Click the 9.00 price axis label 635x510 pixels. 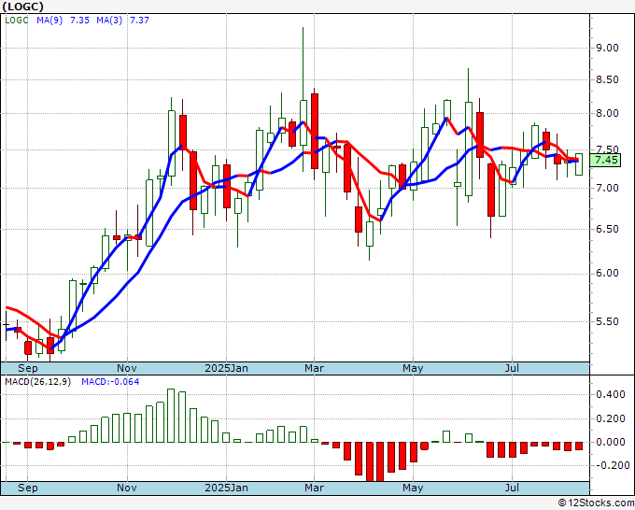click(607, 48)
